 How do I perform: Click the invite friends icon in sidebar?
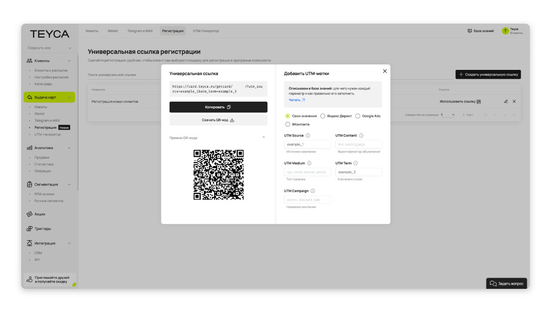(x=29, y=279)
